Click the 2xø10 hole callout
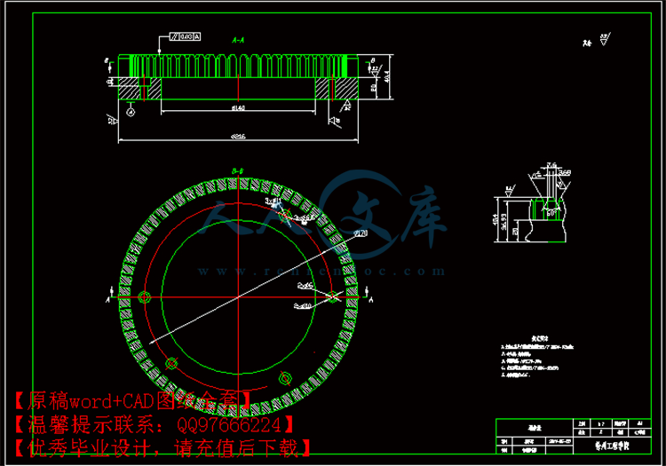666x466 pixels. (303, 305)
